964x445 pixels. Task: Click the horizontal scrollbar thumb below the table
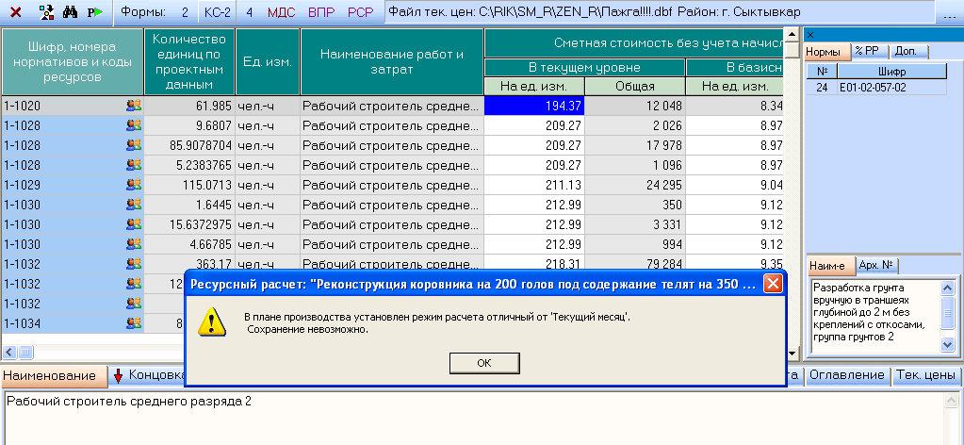[25, 352]
